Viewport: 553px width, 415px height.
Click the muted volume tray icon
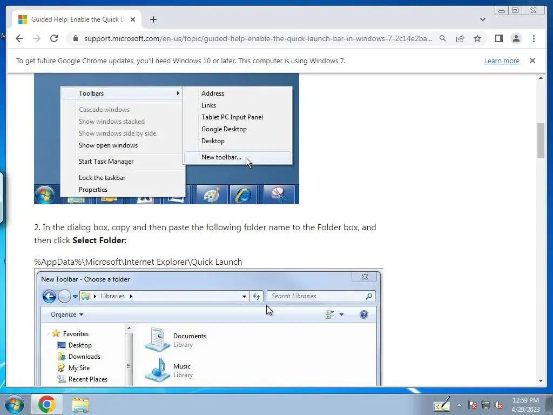pos(498,405)
